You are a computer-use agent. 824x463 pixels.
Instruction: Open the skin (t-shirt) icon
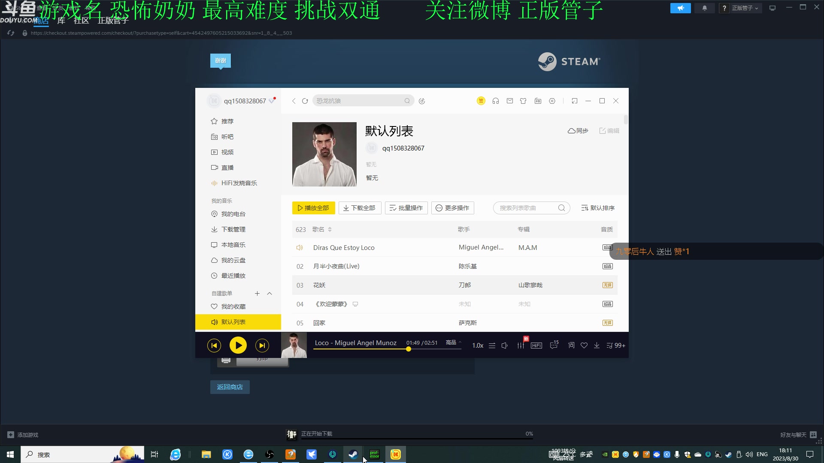[523, 101]
